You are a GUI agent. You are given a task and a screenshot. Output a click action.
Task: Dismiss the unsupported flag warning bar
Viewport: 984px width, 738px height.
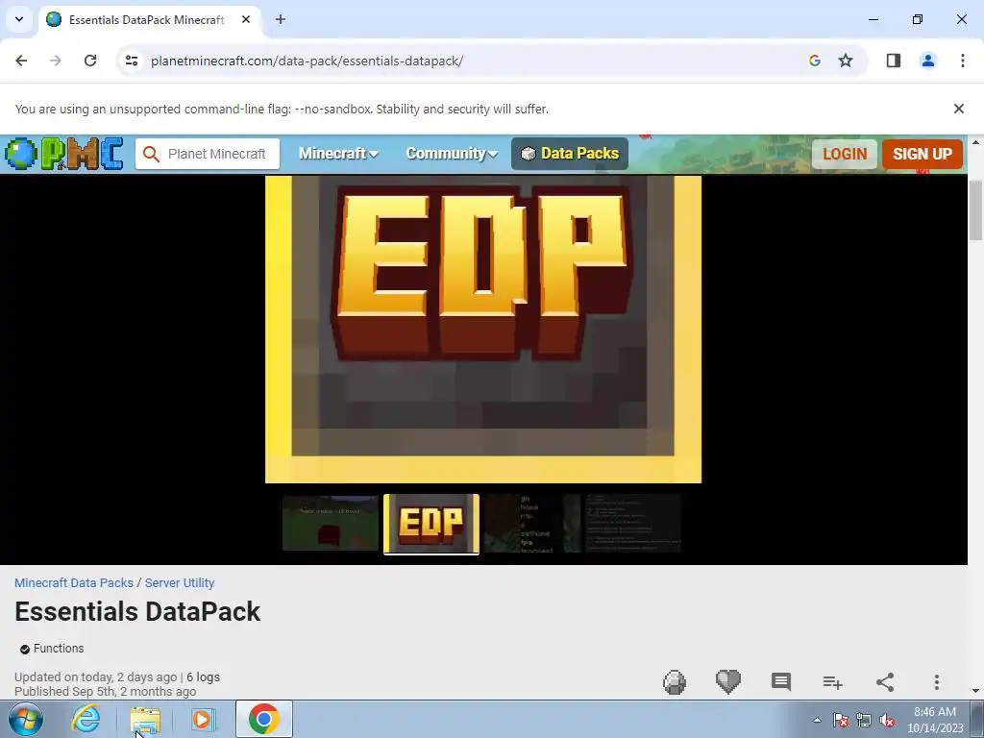coord(959,109)
